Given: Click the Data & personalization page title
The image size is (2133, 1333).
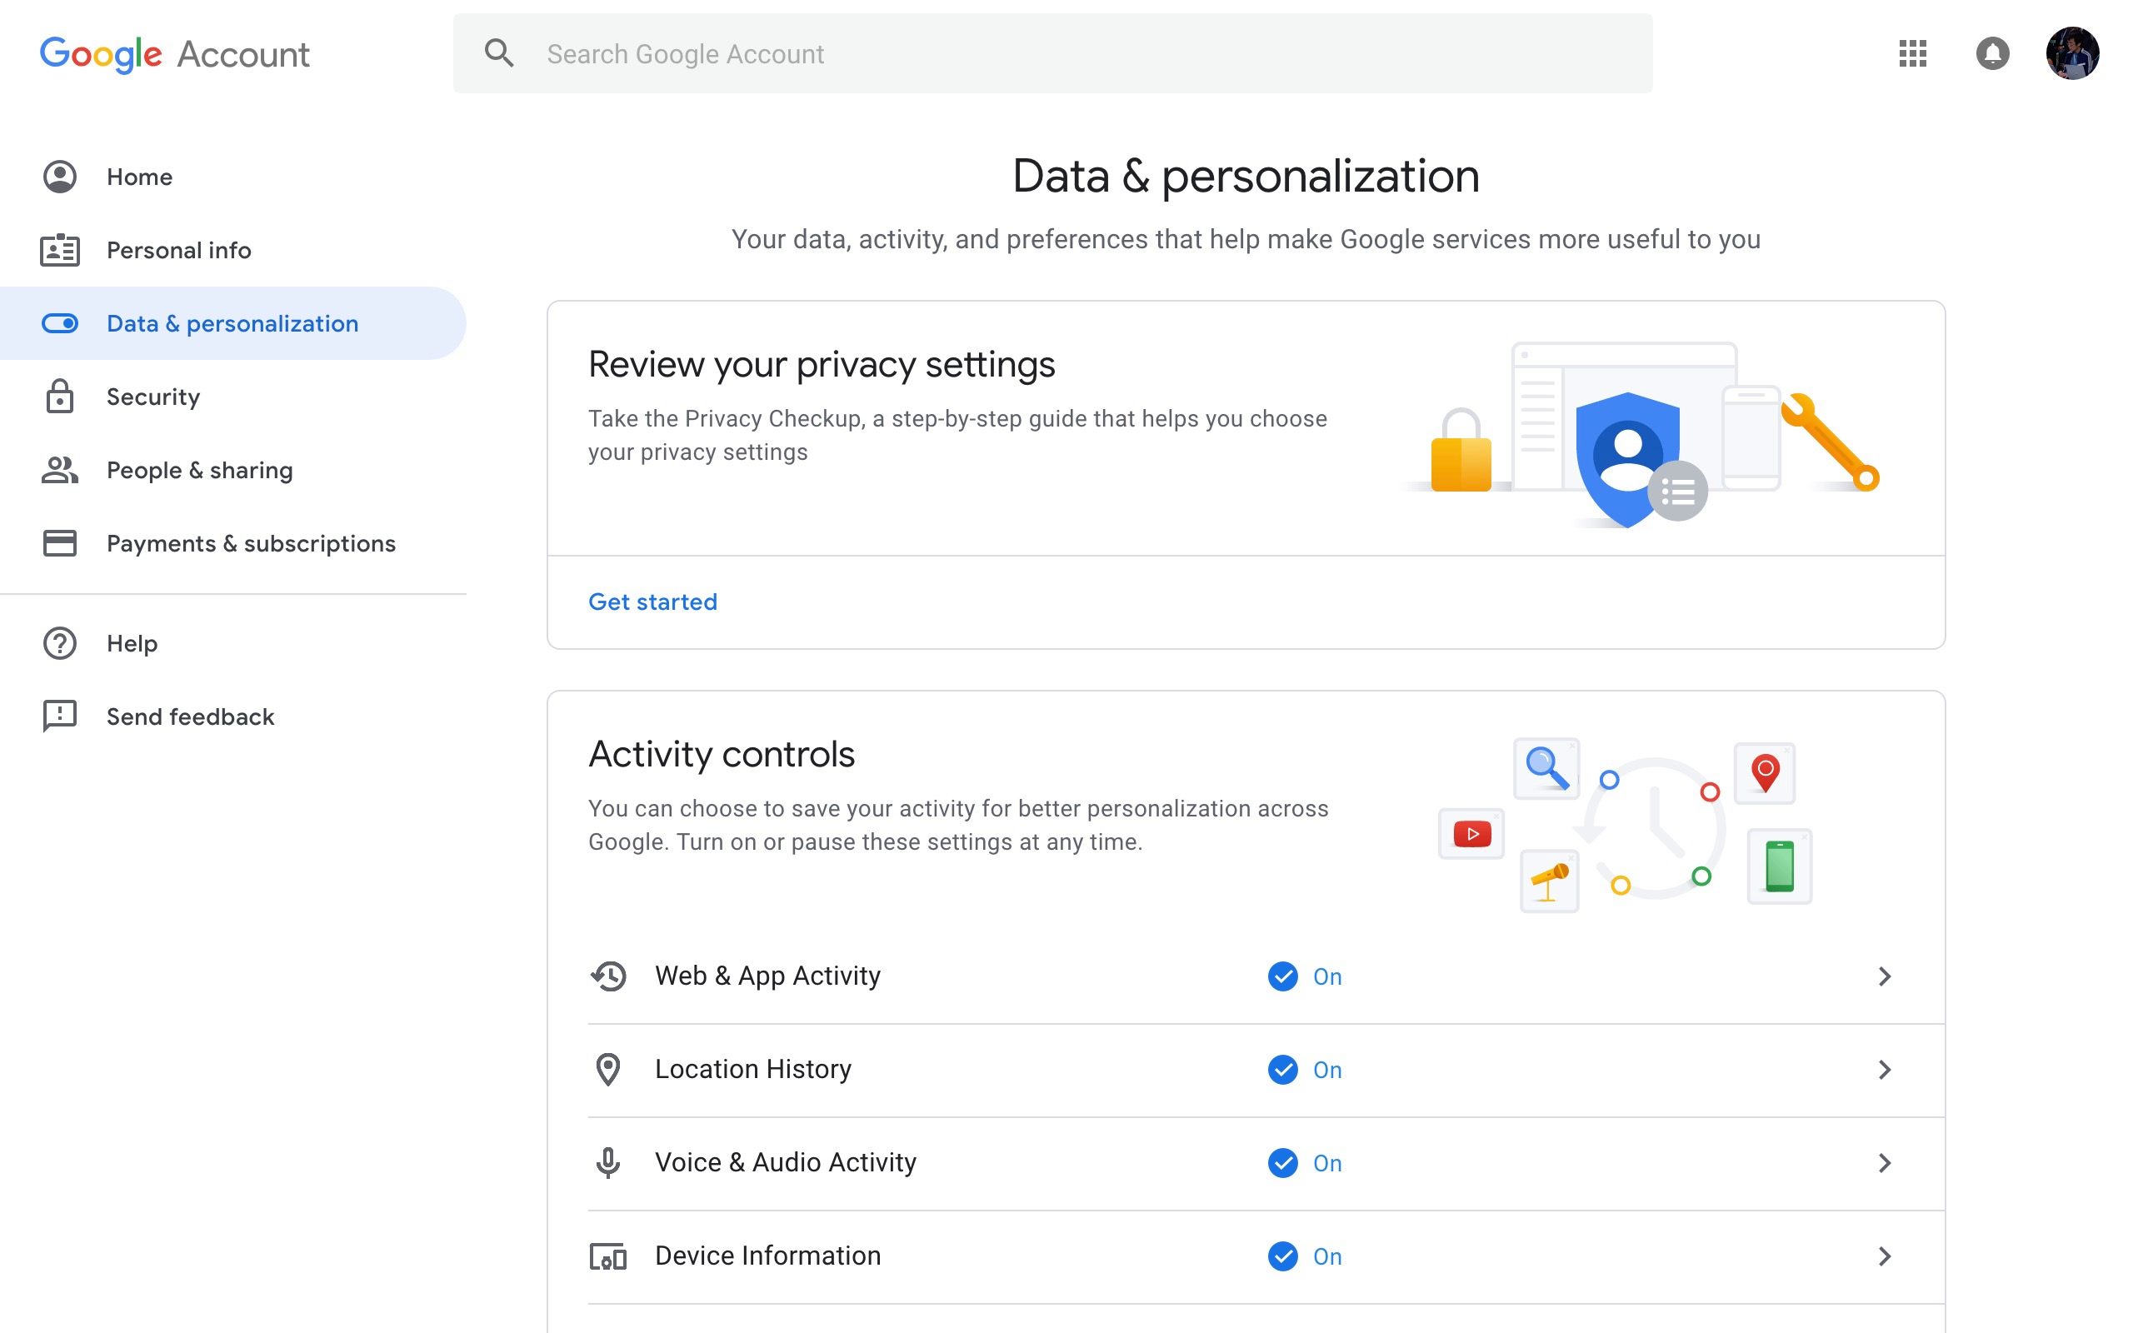Looking at the screenshot, I should 1246,176.
